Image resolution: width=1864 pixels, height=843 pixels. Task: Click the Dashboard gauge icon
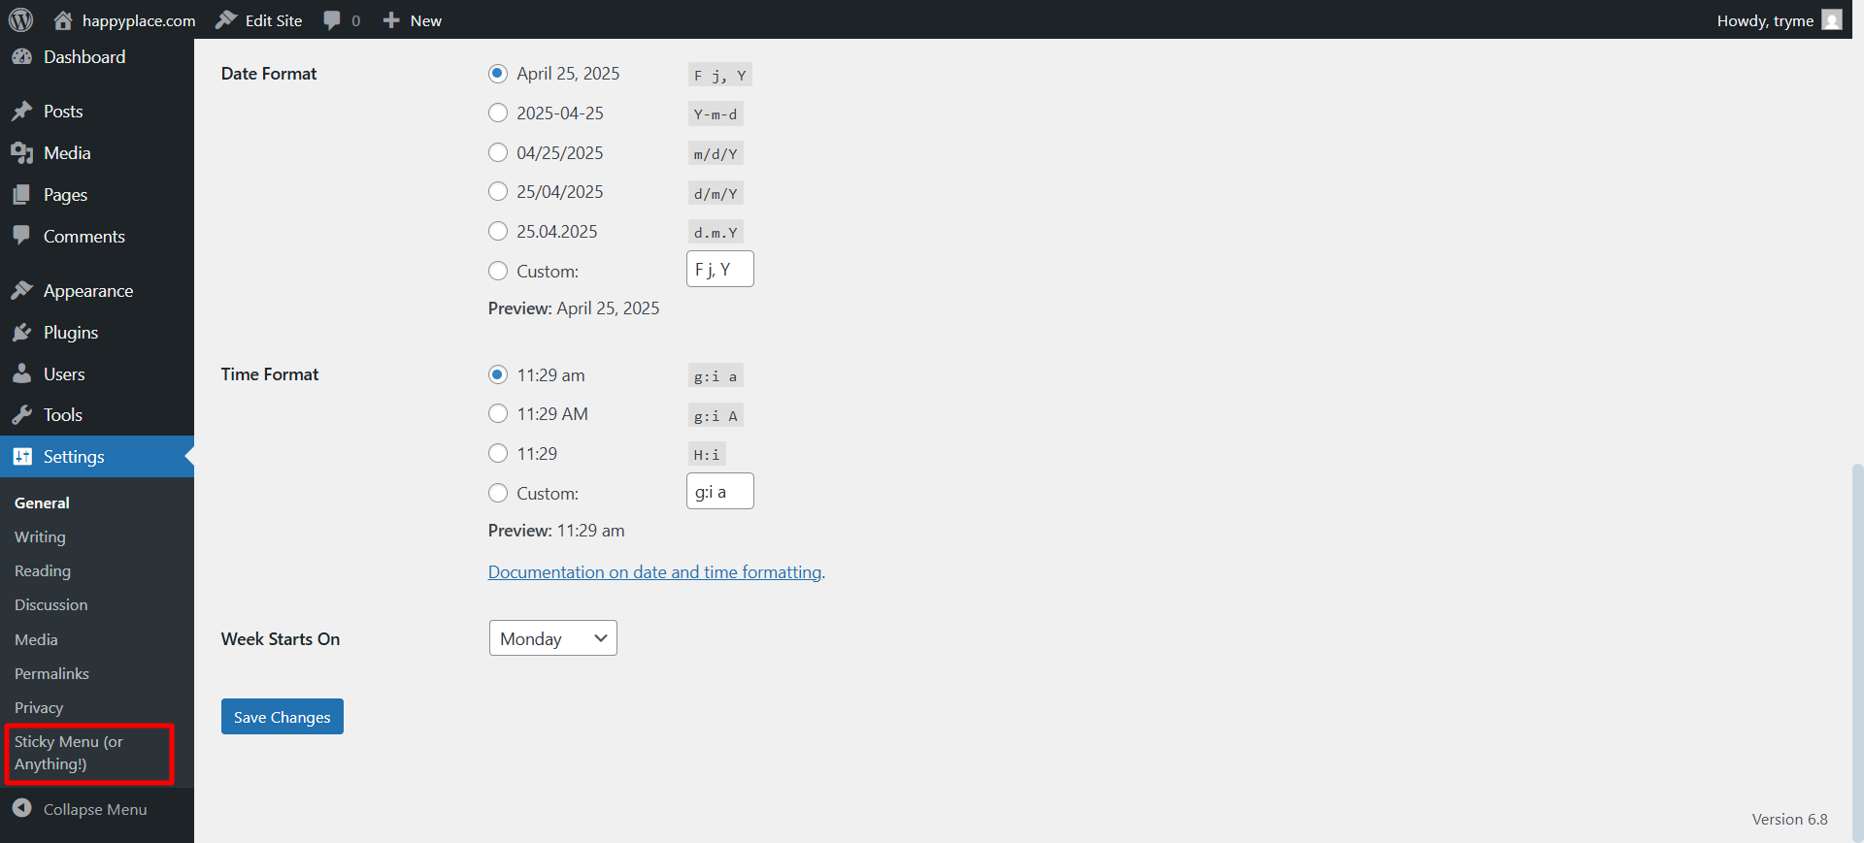(22, 57)
